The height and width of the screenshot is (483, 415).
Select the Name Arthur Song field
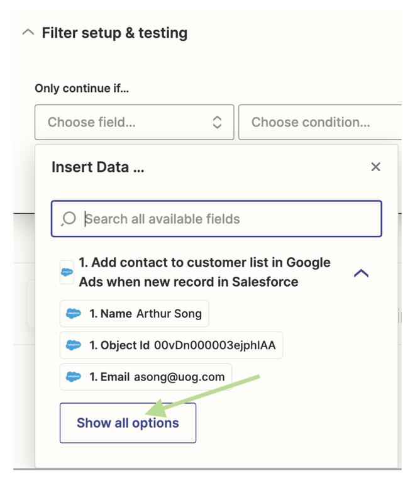[134, 314]
